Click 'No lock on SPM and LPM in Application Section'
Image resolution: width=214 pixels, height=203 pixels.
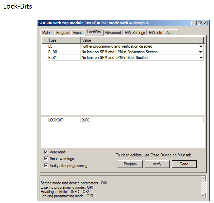click(119, 52)
